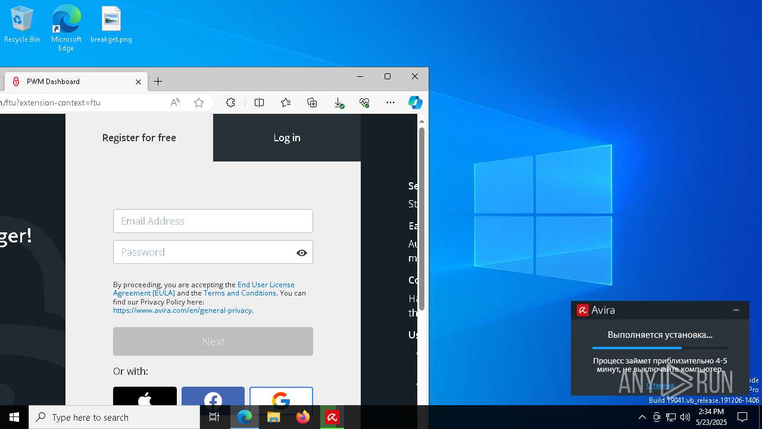This screenshot has width=762, height=429.
Task: Open the Recycle Bin desktop icon
Action: 22,24
